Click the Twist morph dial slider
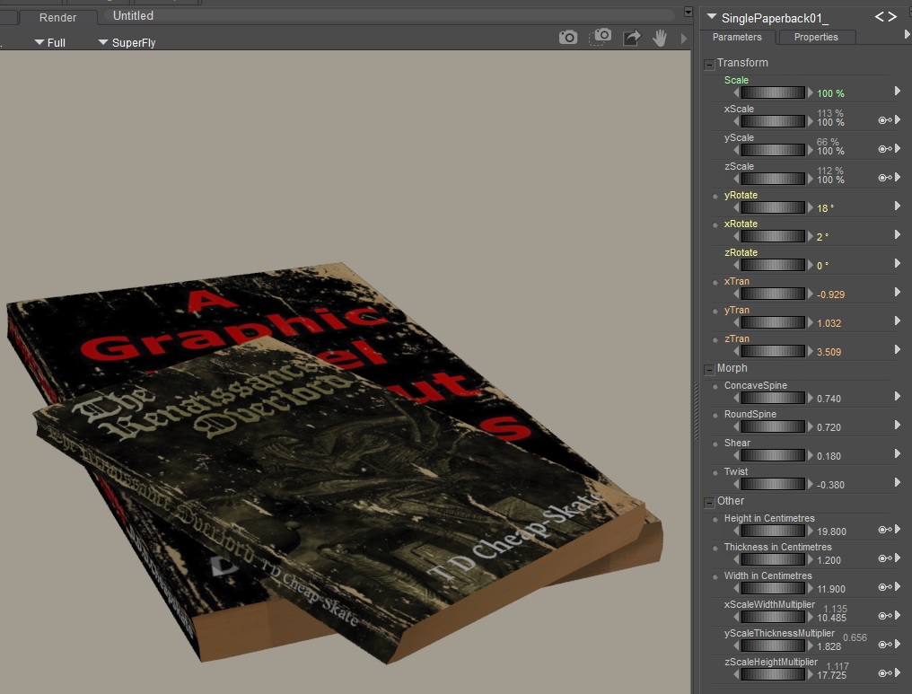Screen dimensions: 912x694 pyautogui.click(x=773, y=484)
